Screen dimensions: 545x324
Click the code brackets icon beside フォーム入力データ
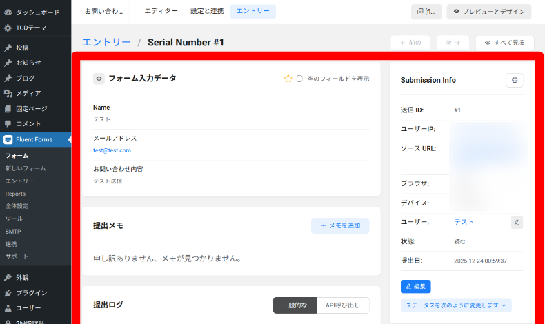coord(99,79)
